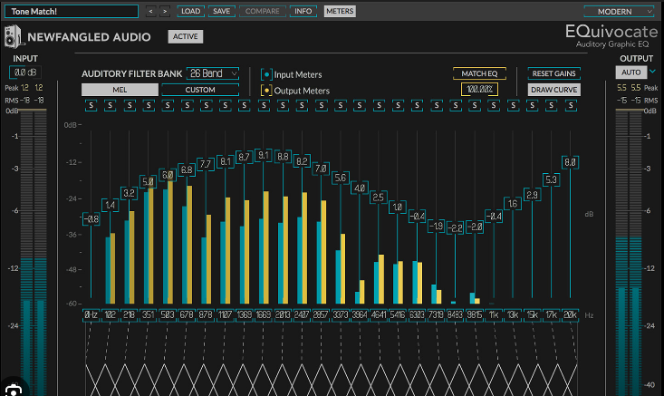Screen dimensions: 664x396
Task: Click the LOAD preset button
Action: [190, 12]
